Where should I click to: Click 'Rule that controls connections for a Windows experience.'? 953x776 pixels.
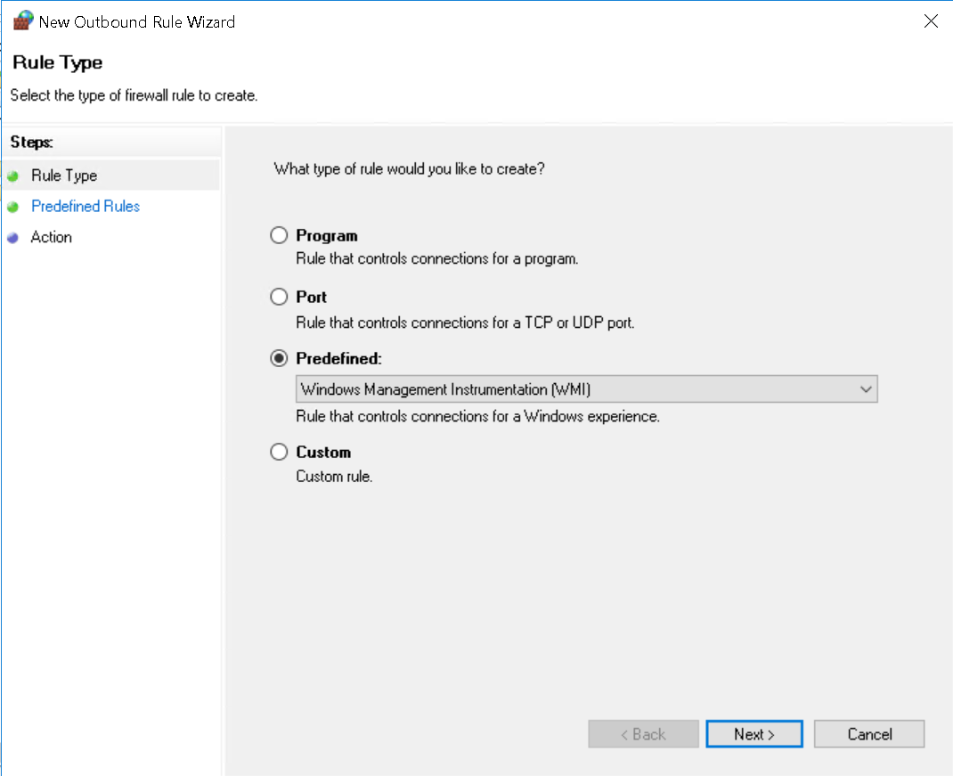click(477, 417)
